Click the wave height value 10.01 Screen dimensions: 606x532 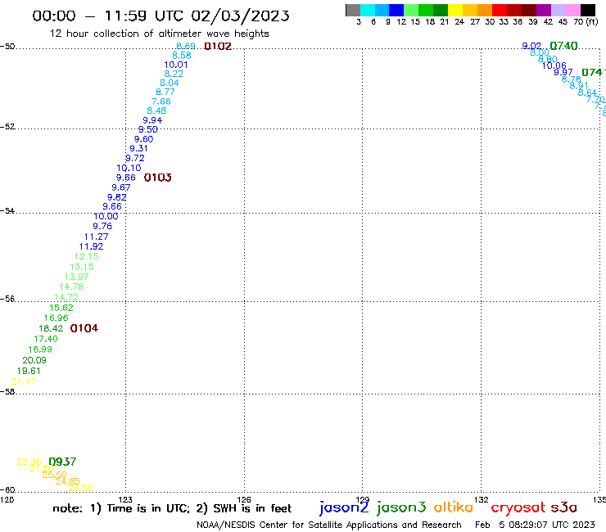176,65
